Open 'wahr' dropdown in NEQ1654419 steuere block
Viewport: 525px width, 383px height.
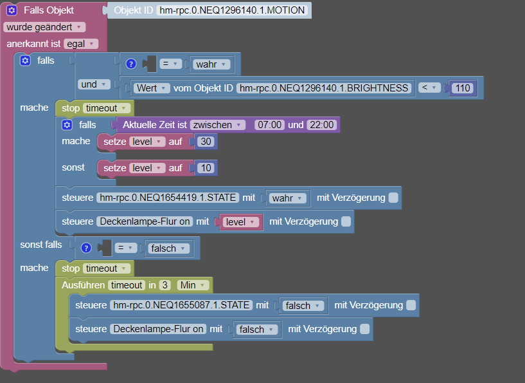pos(288,198)
